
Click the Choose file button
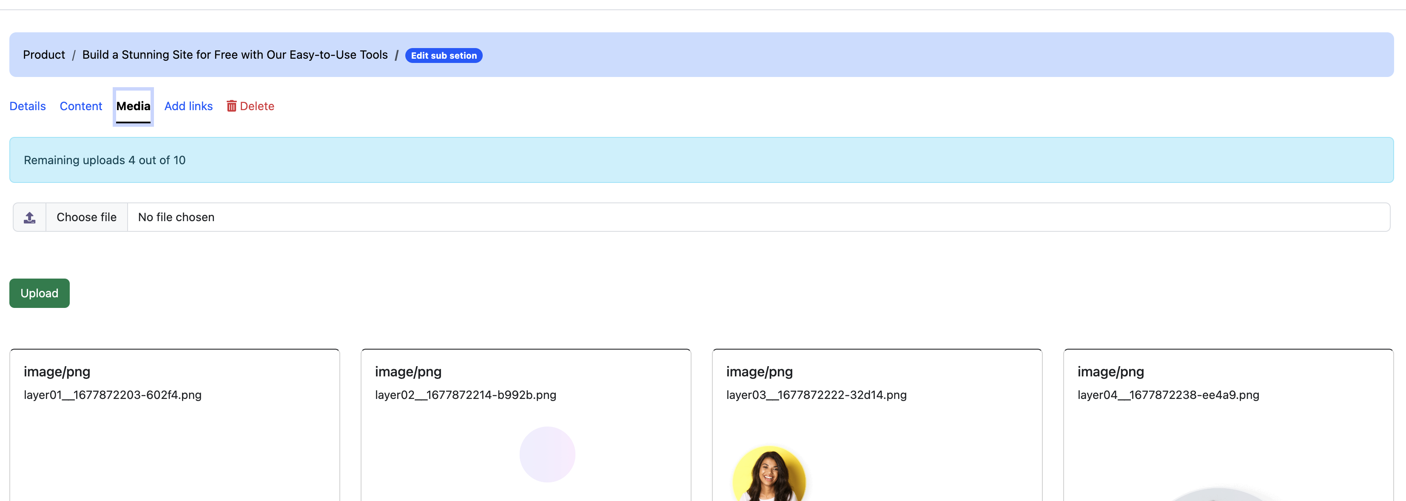(x=86, y=217)
